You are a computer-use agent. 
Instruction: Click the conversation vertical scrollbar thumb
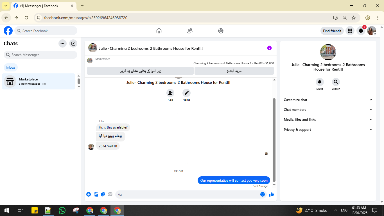(x=274, y=139)
